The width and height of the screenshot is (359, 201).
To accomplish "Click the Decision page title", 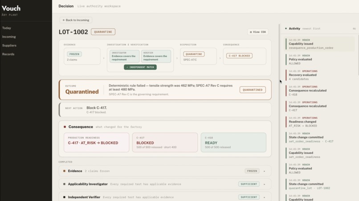I will click(x=66, y=6).
